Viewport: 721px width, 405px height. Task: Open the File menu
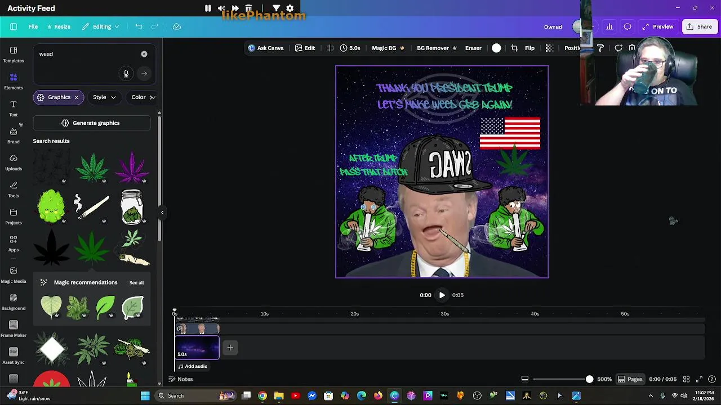coord(33,26)
